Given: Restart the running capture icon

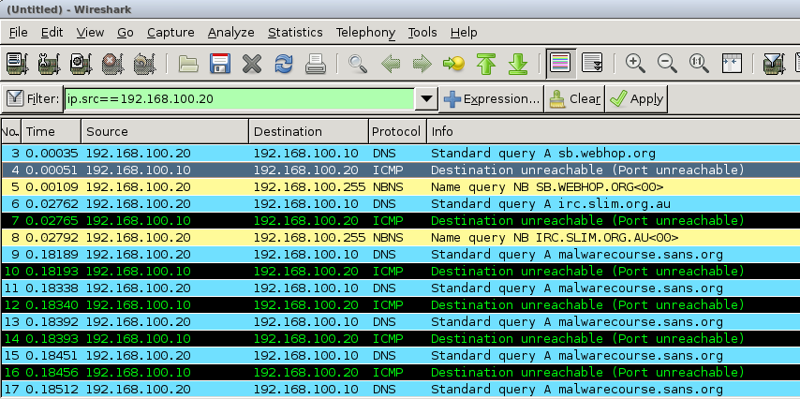Looking at the screenshot, I should pyautogui.click(x=144, y=64).
